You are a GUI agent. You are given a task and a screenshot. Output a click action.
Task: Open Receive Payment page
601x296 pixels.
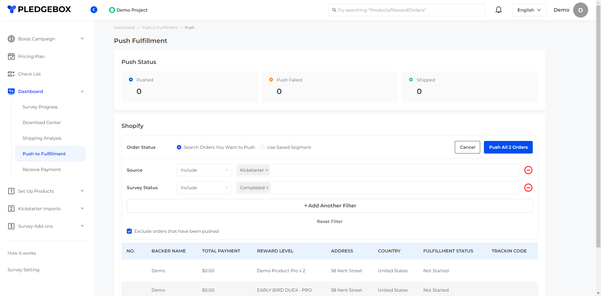[x=42, y=169]
